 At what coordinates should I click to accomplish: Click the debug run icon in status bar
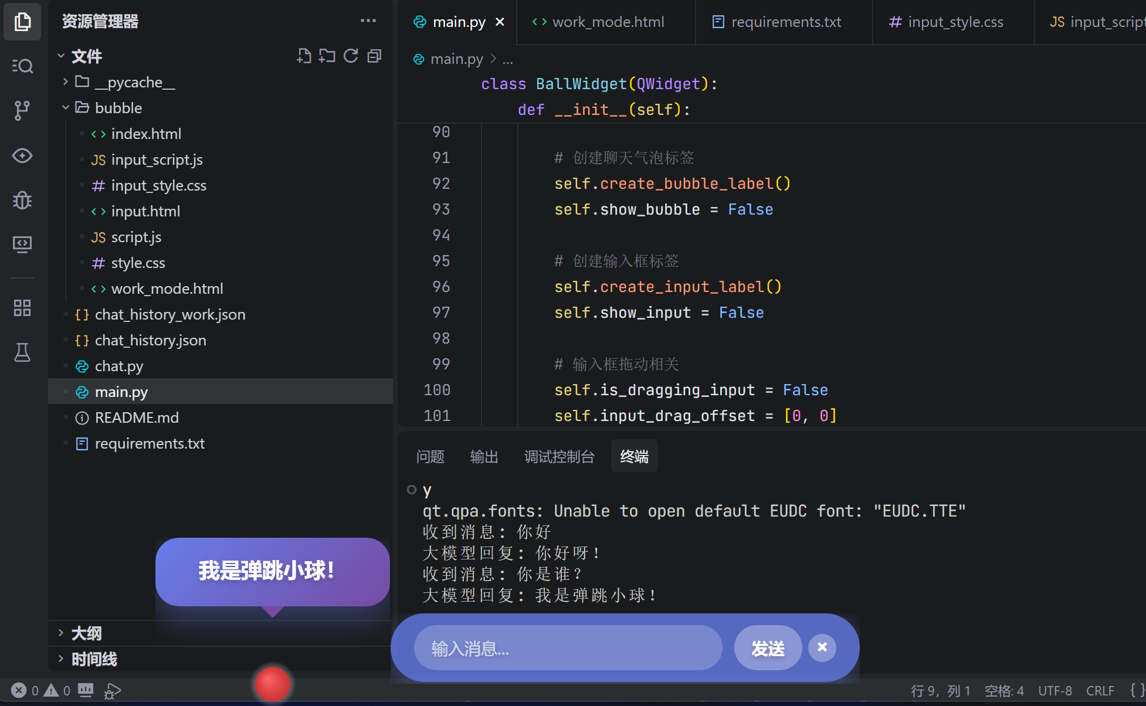(112, 691)
